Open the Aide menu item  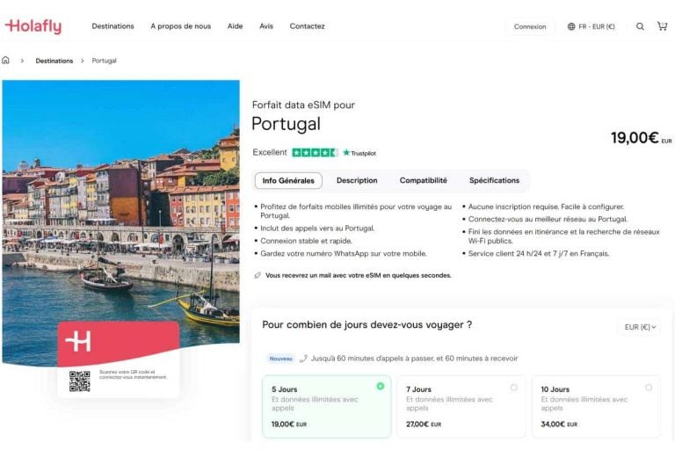tap(235, 26)
